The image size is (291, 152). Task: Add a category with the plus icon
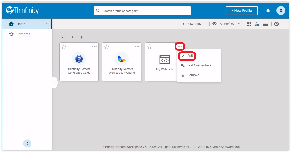tap(81, 37)
